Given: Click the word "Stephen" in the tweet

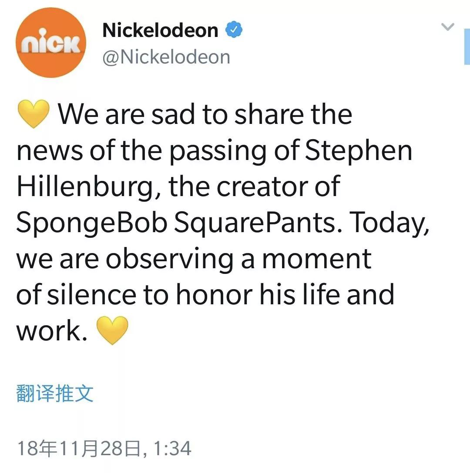Looking at the screenshot, I should 359,151.
